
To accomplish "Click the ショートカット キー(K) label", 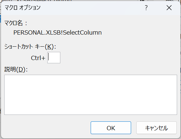I will click(x=30, y=47).
